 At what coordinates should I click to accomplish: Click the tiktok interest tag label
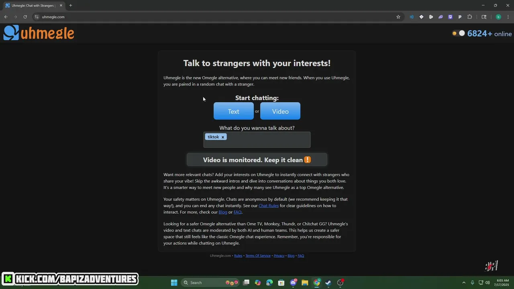(x=213, y=137)
